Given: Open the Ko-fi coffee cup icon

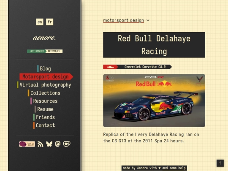Looking at the screenshot, I should (x=67, y=144).
